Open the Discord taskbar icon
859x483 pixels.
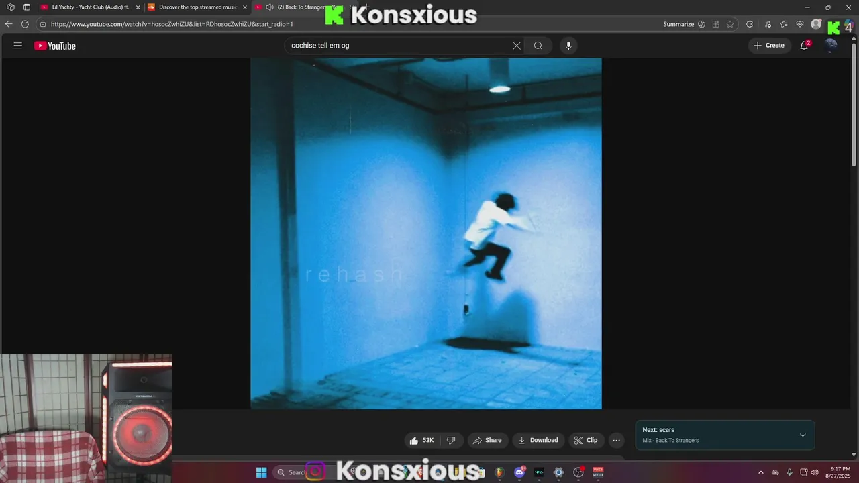519,472
